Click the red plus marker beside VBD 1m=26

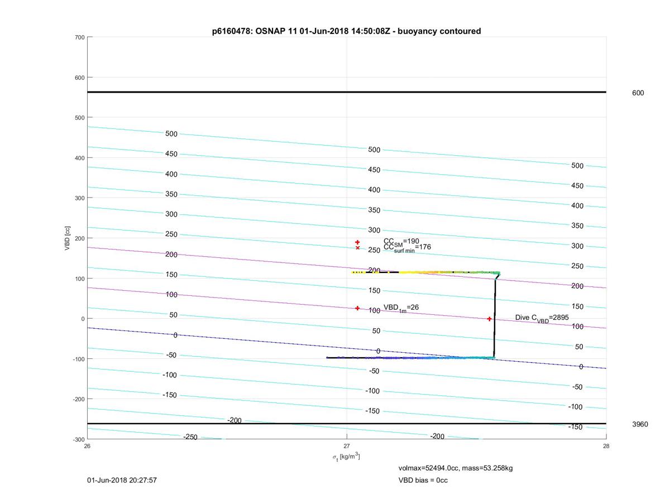click(357, 308)
